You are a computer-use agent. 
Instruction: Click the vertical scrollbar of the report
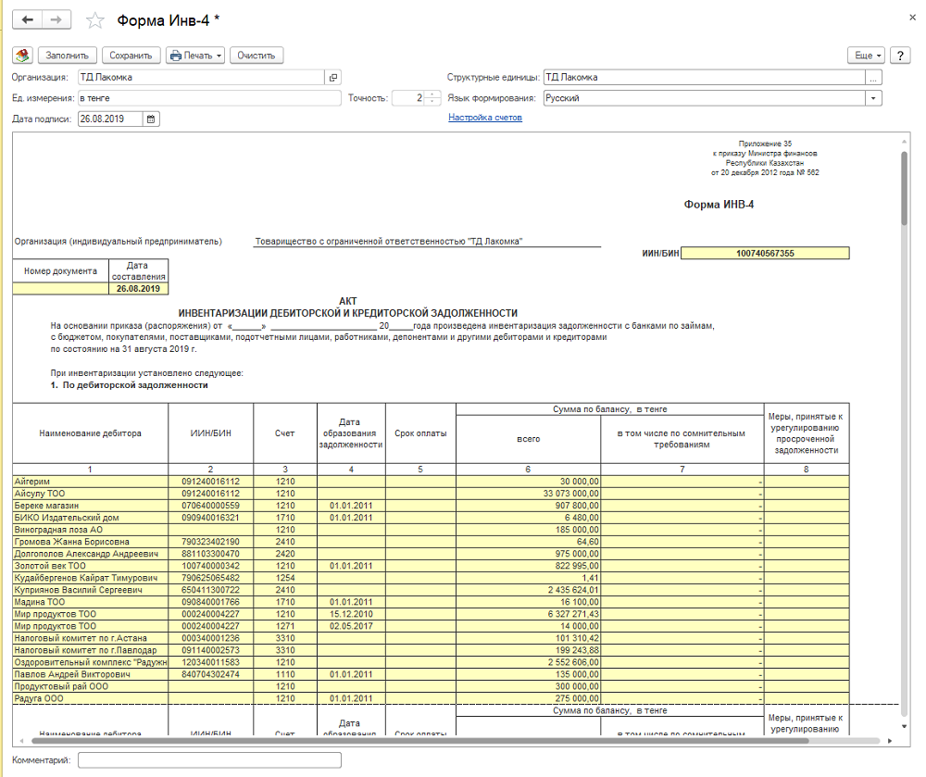point(904,188)
